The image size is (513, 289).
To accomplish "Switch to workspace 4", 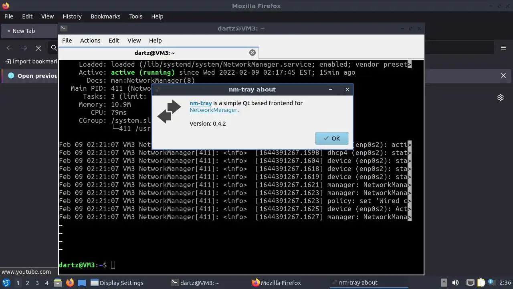I will pyautogui.click(x=46, y=283).
